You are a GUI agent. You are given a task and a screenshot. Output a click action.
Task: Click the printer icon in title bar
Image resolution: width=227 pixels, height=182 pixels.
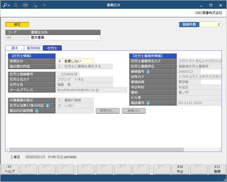click(x=25, y=5)
